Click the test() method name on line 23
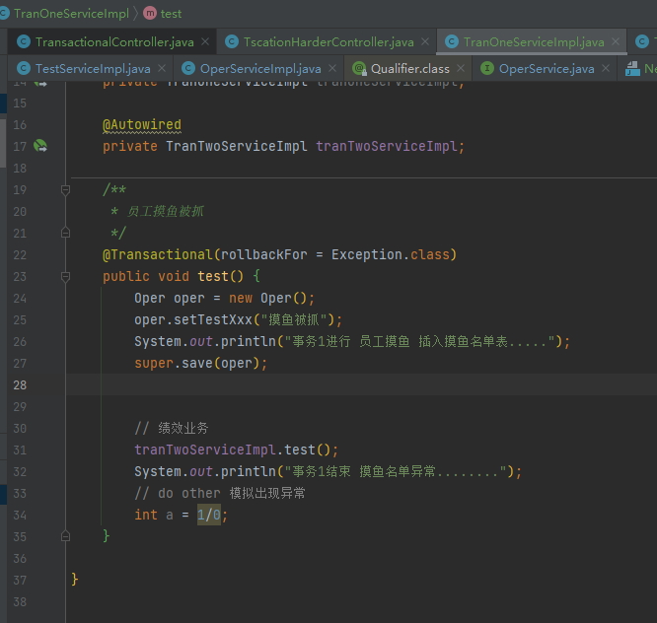 [213, 276]
